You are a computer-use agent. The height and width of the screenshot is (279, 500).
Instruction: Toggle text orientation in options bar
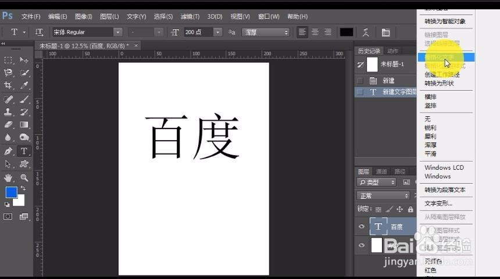pos(39,32)
